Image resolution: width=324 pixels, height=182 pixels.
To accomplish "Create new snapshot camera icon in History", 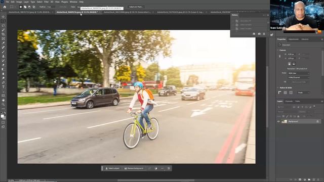I will point(259,34).
